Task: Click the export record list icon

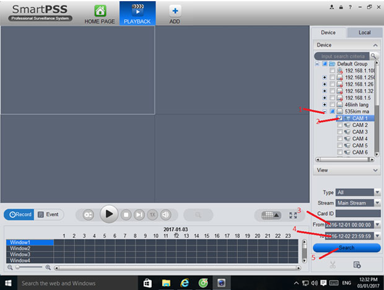Action: [x=357, y=265]
